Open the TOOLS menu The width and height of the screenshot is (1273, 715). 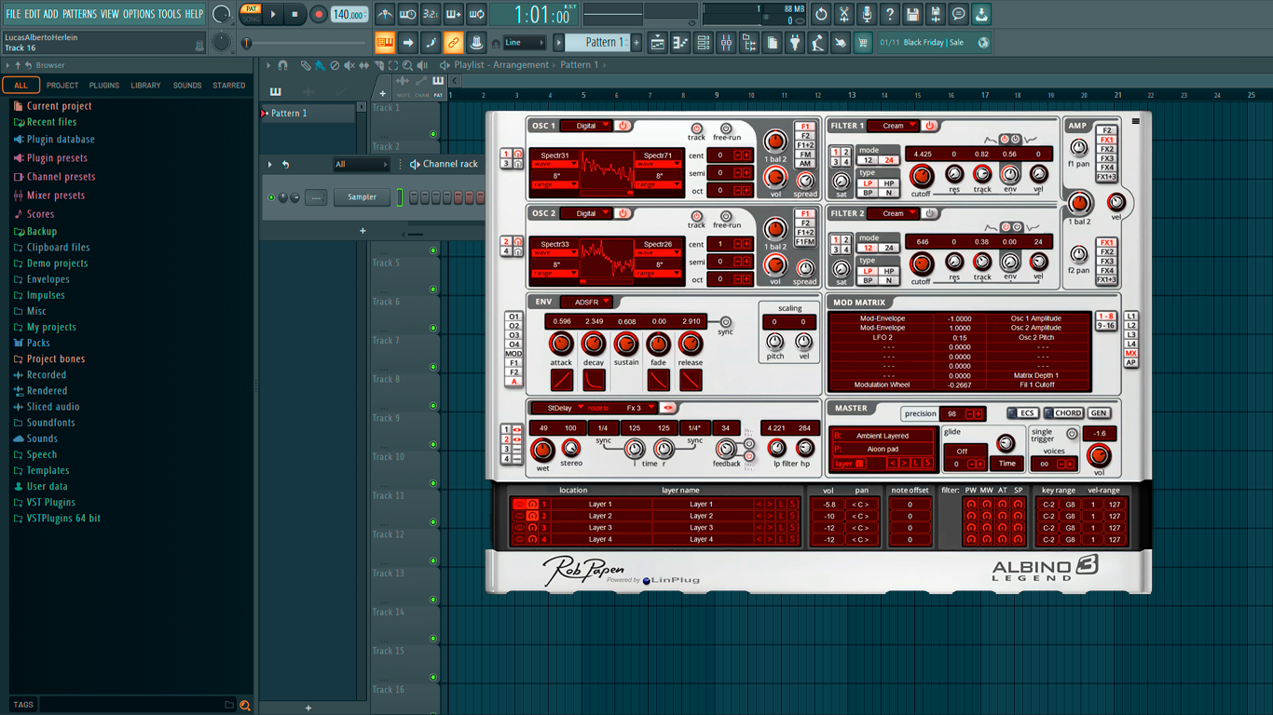tap(169, 14)
